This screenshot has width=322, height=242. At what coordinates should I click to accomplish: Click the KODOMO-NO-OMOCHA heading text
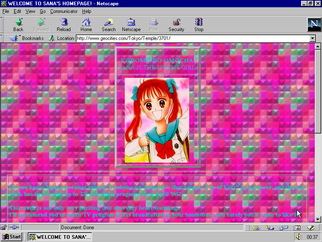click(157, 60)
